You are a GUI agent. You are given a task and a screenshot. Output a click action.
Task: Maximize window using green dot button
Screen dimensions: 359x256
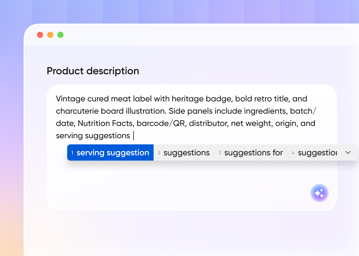61,35
